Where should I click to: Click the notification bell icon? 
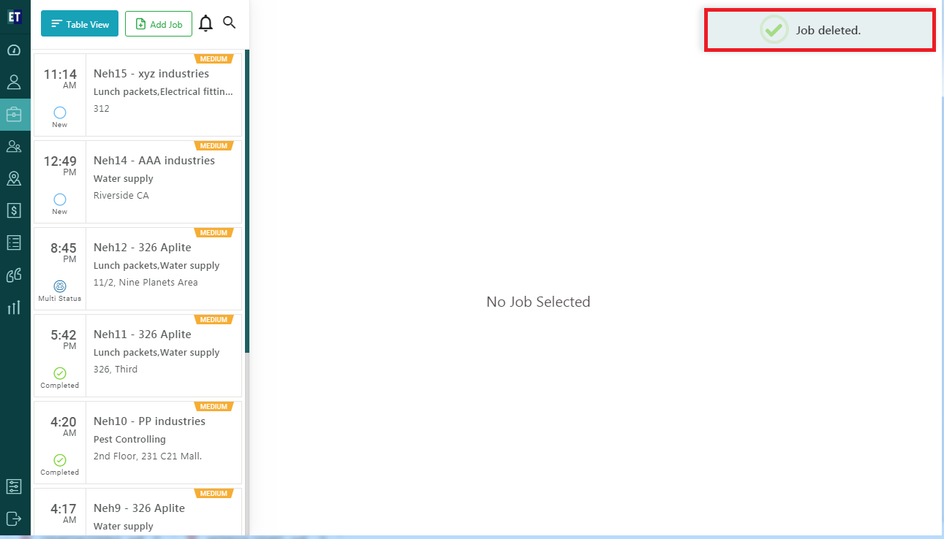(206, 23)
